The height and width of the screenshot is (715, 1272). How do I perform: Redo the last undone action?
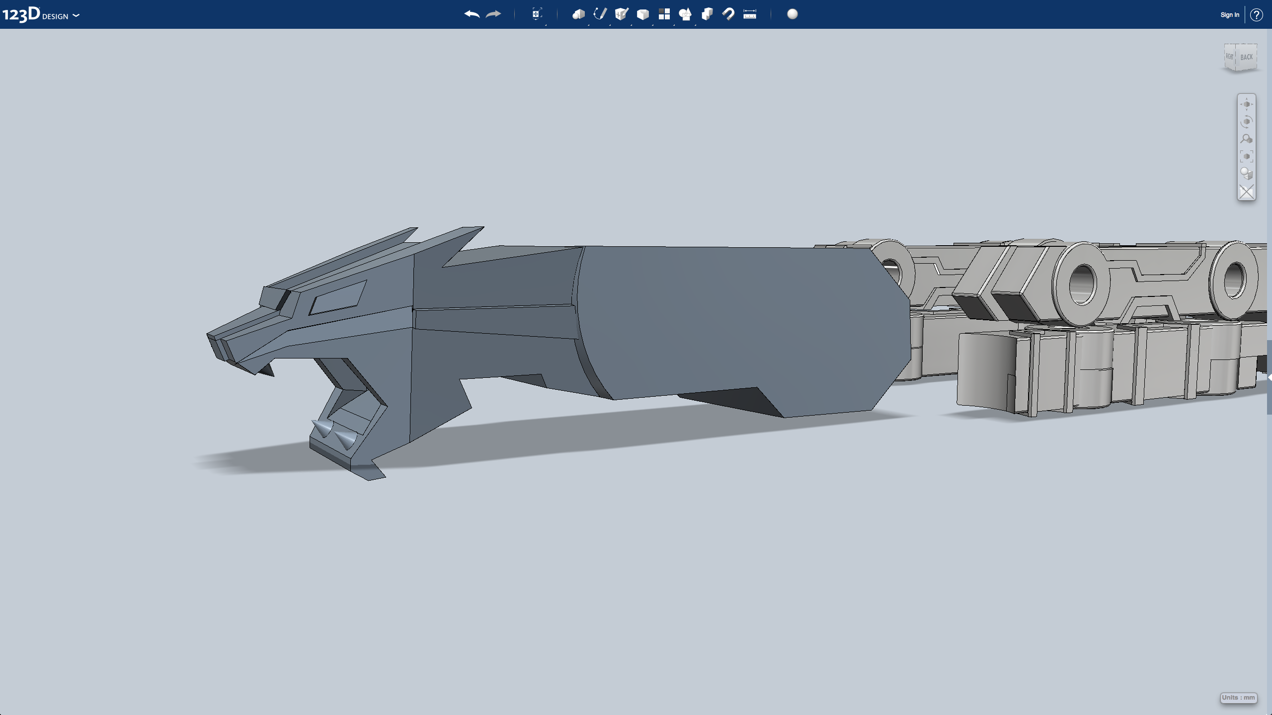[492, 14]
